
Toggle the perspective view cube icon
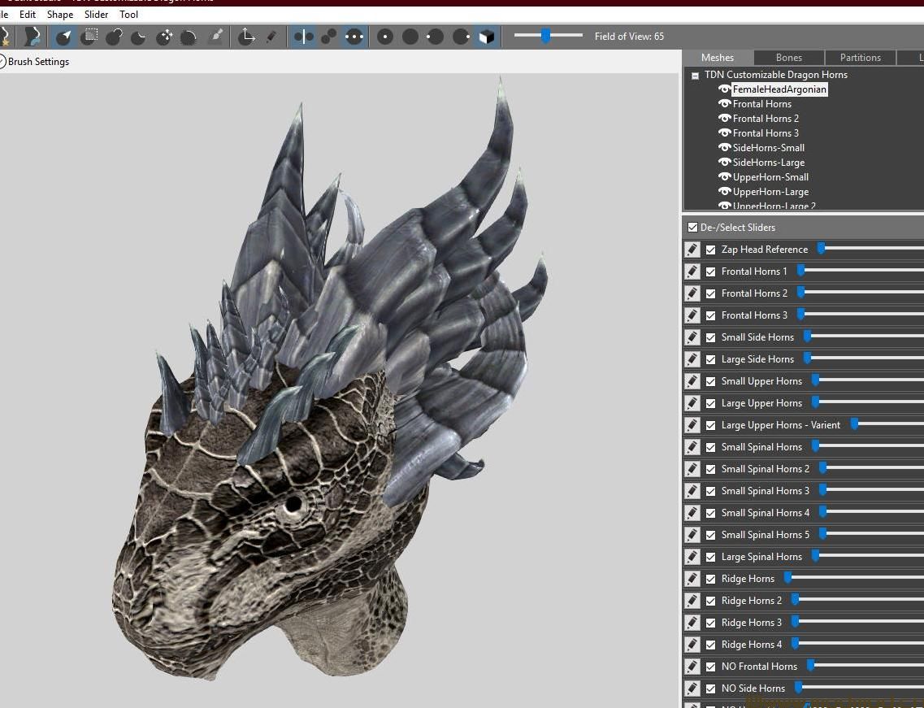pyautogui.click(x=486, y=37)
